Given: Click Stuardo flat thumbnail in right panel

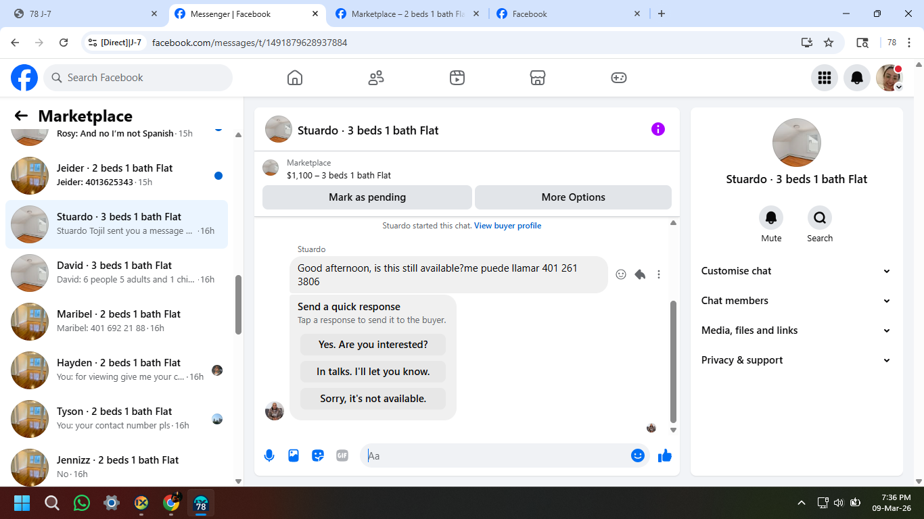Looking at the screenshot, I should [x=797, y=143].
